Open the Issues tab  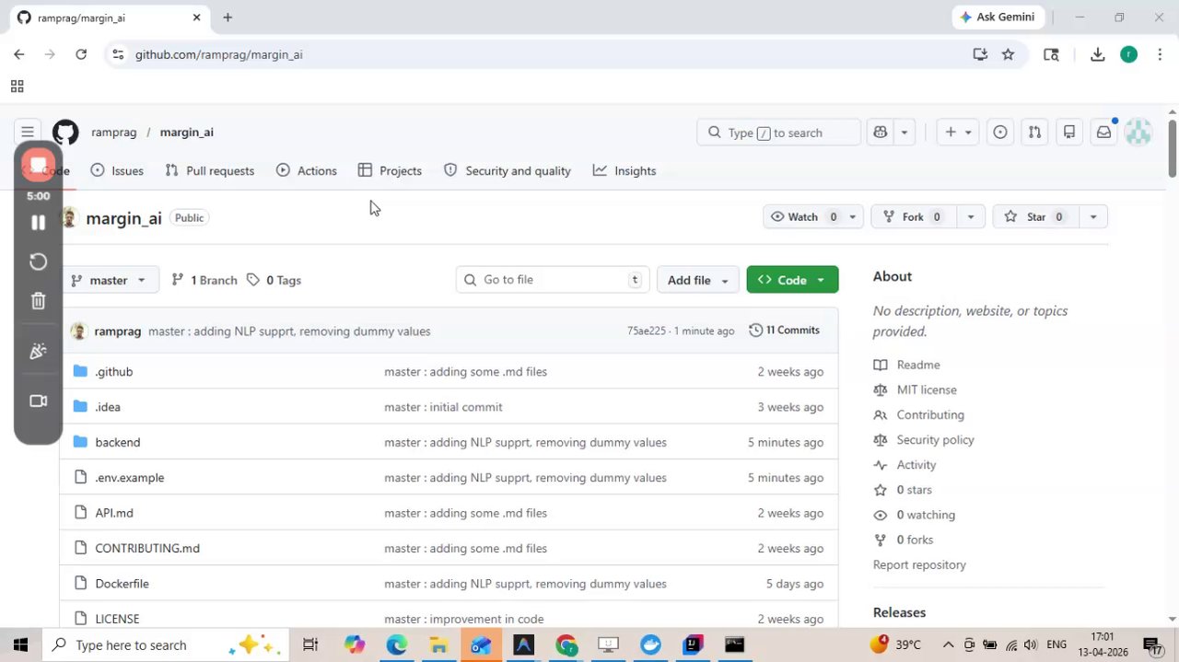pyautogui.click(x=117, y=170)
